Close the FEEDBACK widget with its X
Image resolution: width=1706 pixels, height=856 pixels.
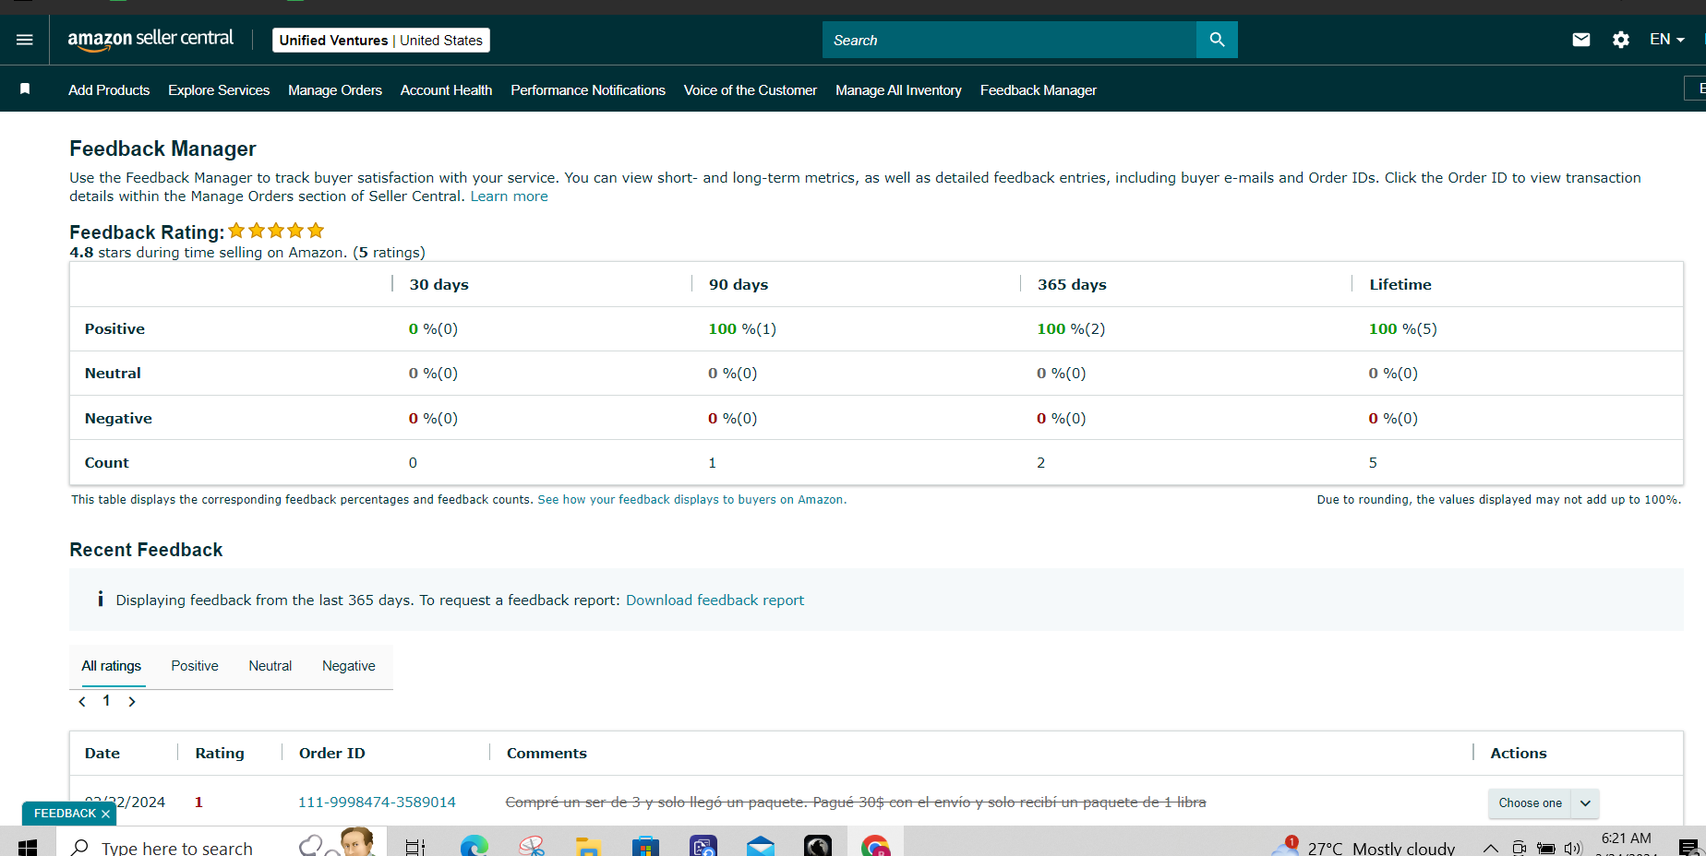(x=106, y=814)
